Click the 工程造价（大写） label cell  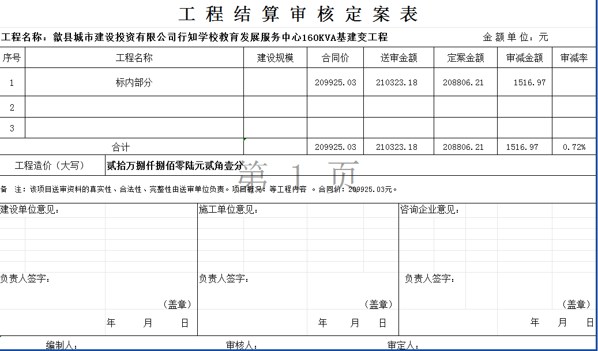pyautogui.click(x=52, y=165)
